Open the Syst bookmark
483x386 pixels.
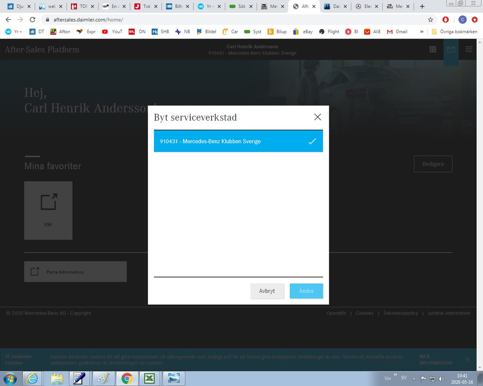[253, 31]
